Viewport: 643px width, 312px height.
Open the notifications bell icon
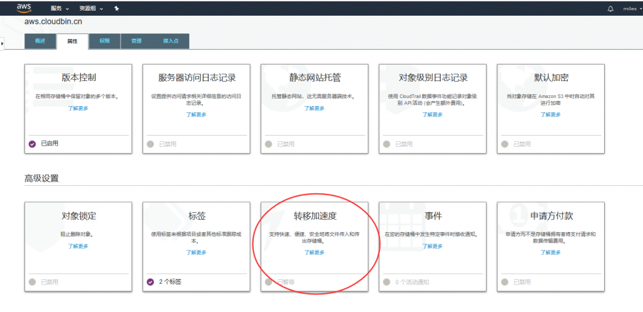click(610, 9)
